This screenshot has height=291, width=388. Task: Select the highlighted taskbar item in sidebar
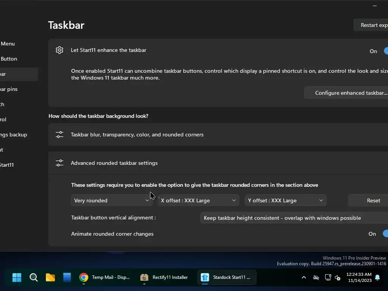click(x=19, y=74)
